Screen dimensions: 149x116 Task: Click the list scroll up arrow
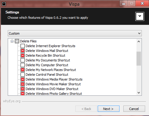click(x=139, y=41)
